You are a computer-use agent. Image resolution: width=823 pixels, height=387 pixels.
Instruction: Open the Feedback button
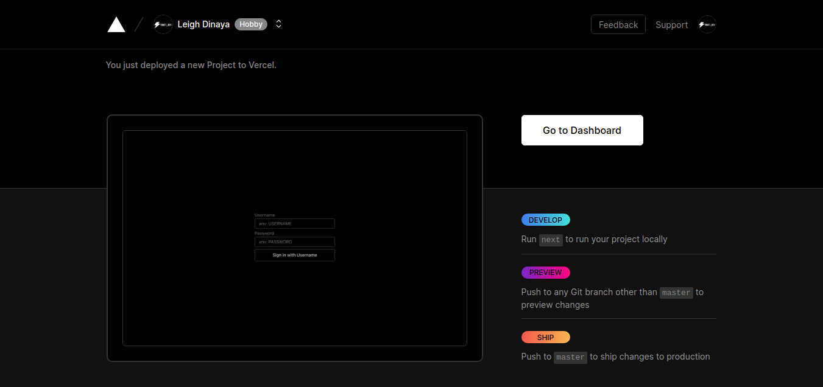[618, 24]
